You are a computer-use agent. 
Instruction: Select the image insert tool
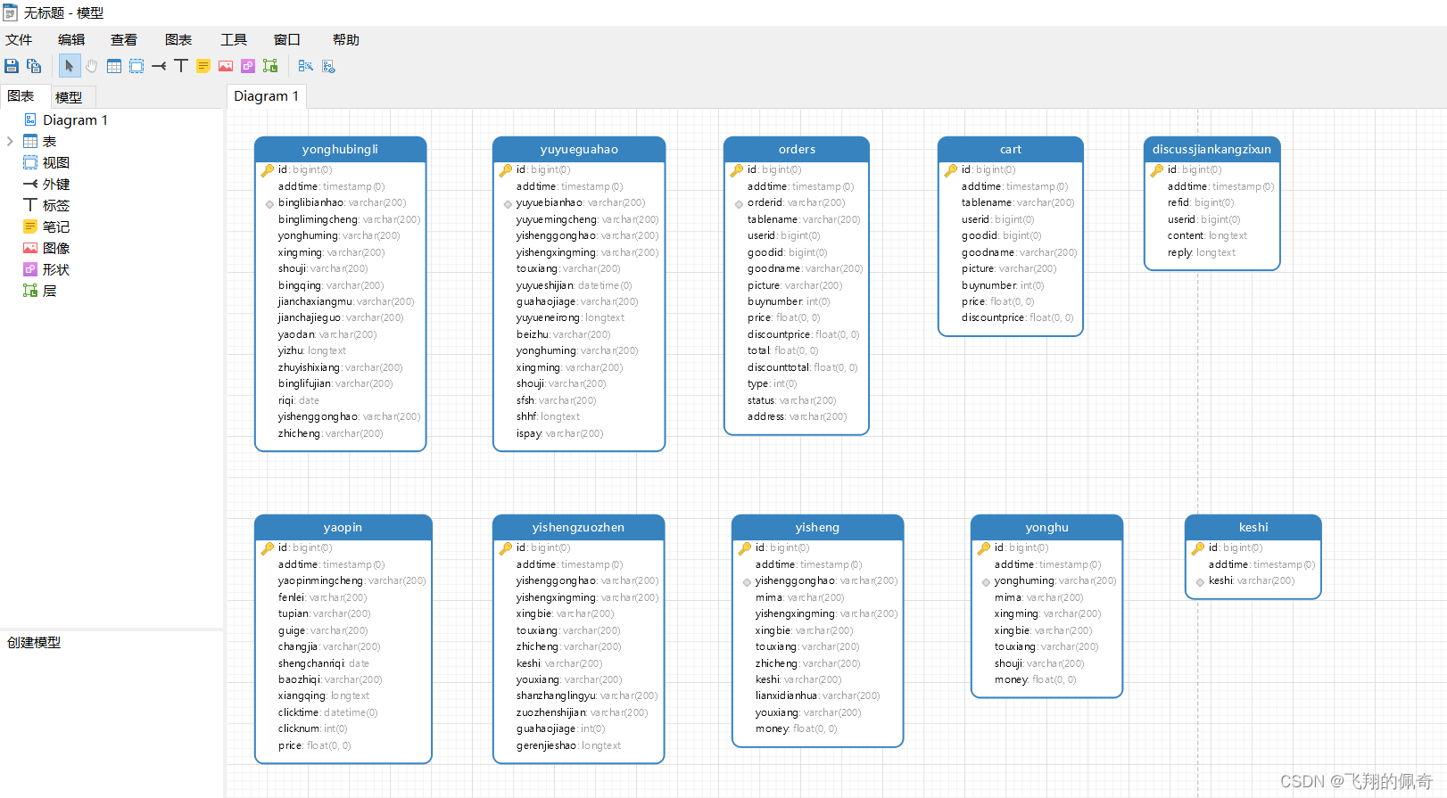(x=226, y=66)
